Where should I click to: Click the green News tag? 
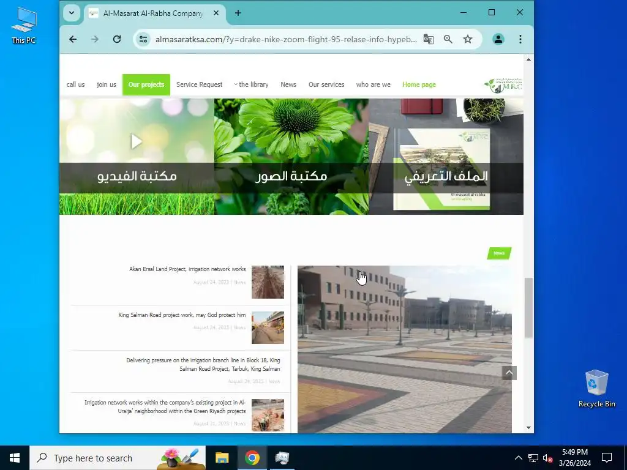[x=499, y=253]
